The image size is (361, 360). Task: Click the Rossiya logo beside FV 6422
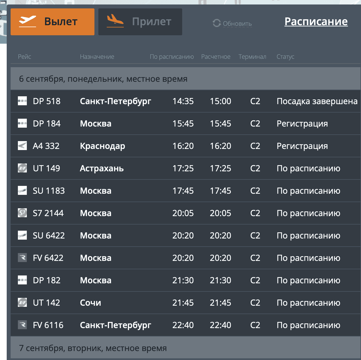tap(22, 258)
